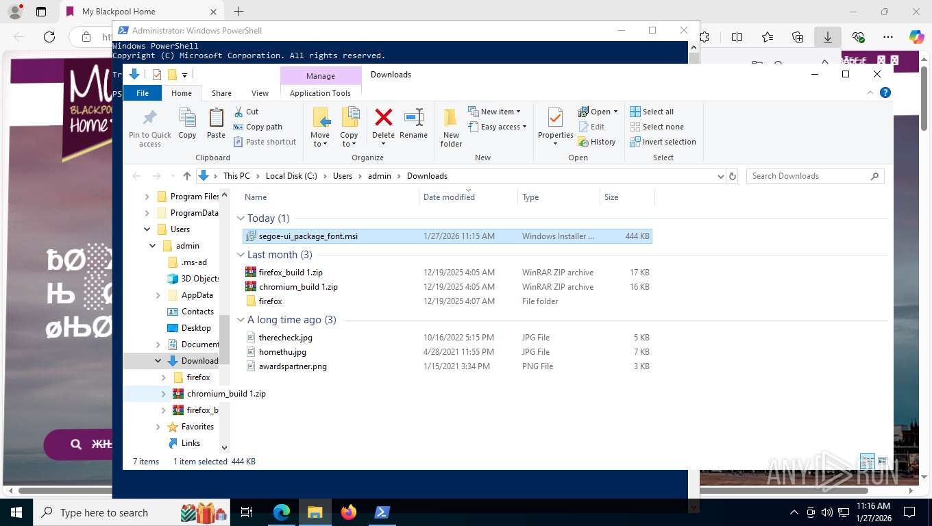Click the Users breadcrumb segment
The width and height of the screenshot is (932, 526).
[343, 176]
